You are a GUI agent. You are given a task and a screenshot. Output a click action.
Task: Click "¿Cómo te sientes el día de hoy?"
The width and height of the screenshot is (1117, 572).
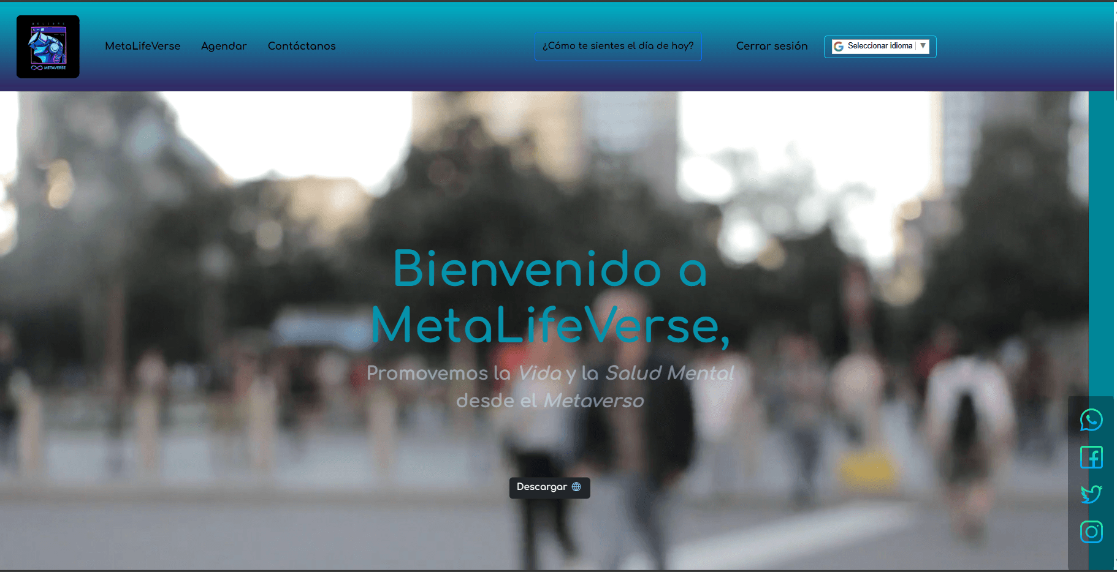617,46
